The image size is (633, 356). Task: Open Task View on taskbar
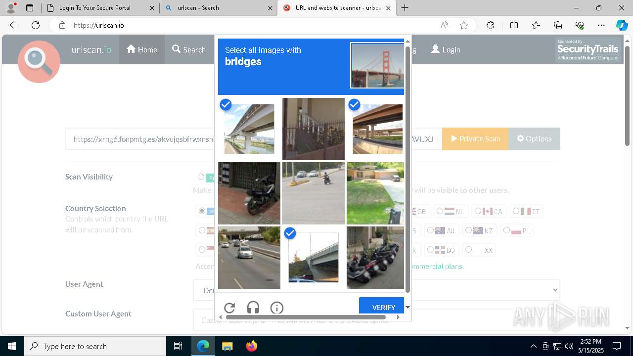pyautogui.click(x=178, y=346)
